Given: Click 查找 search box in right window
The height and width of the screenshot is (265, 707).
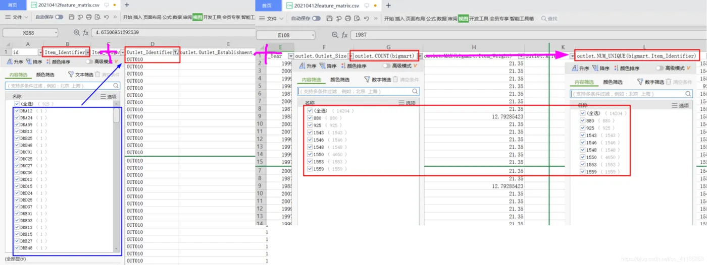Looking at the screenshot, I should 549,18.
